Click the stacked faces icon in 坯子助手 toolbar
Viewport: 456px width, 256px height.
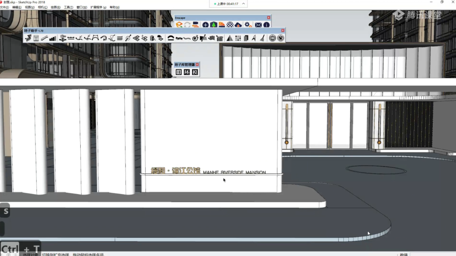point(136,38)
